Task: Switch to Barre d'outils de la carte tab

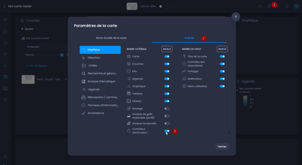Action: pos(111,38)
